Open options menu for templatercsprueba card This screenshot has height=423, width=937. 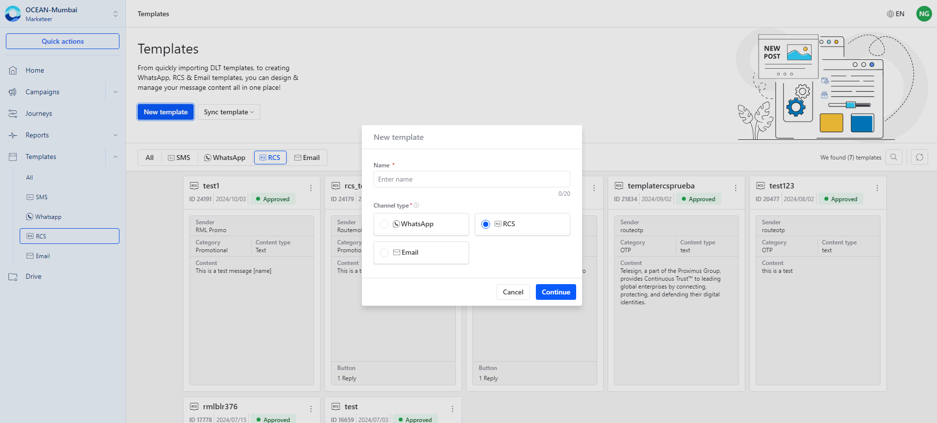pyautogui.click(x=735, y=188)
